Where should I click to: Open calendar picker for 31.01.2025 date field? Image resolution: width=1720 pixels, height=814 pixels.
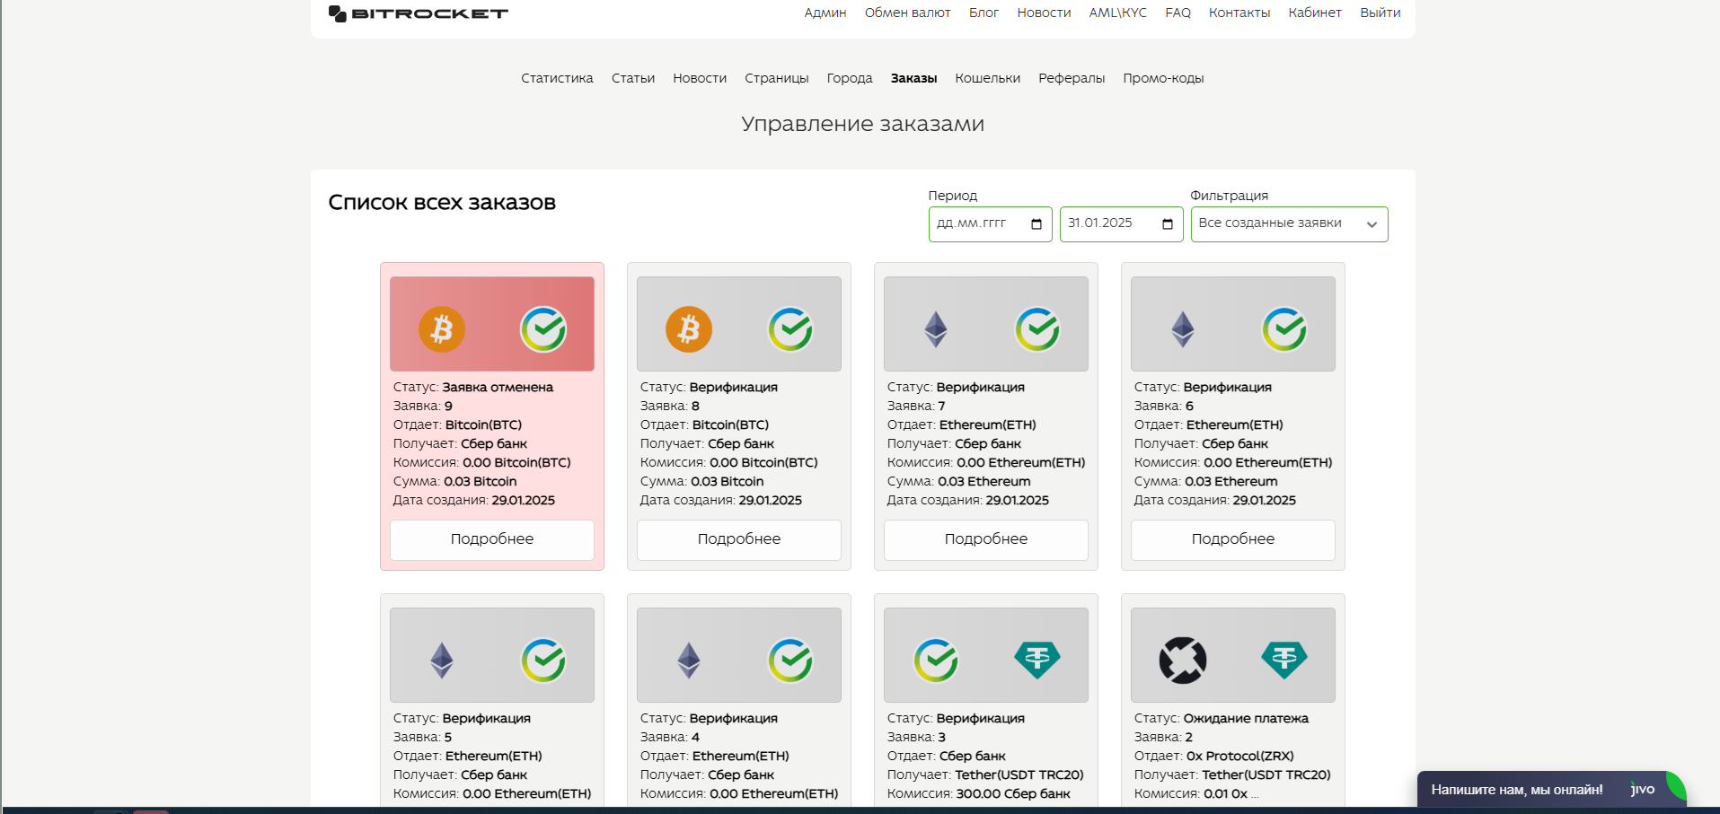point(1168,224)
